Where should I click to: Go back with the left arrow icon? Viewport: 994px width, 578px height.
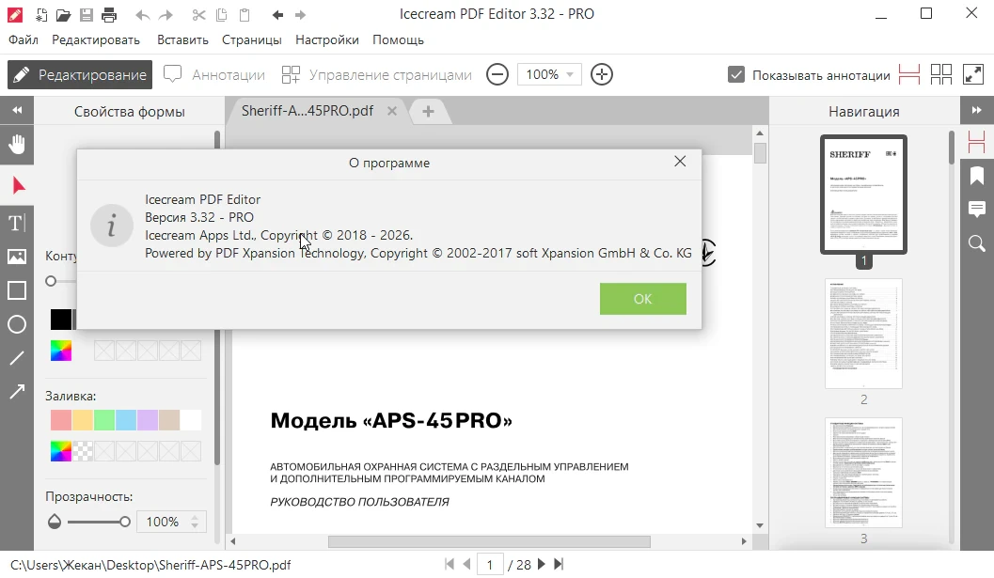(x=277, y=15)
